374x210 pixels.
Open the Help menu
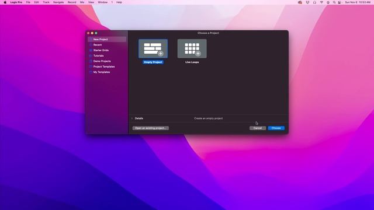[x=119, y=2]
